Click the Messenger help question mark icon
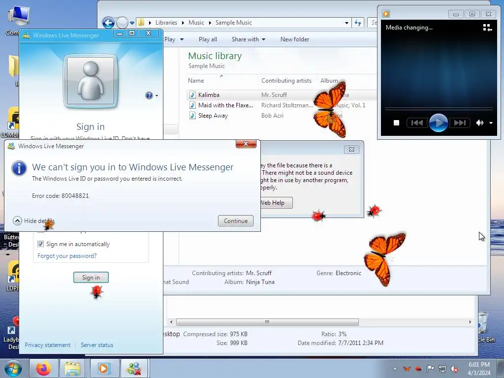The width and height of the screenshot is (504, 378). tap(149, 95)
